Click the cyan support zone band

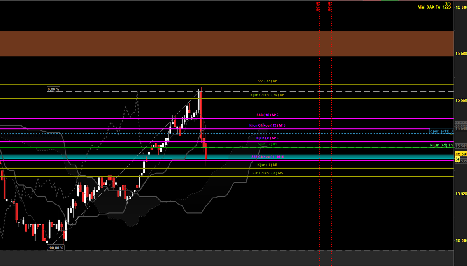(x=227, y=156)
